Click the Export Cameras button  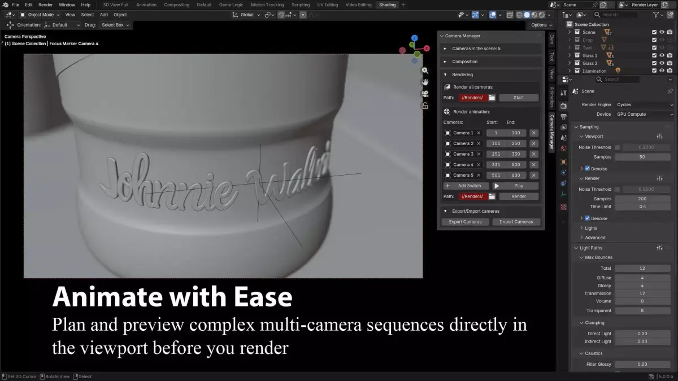(x=466, y=222)
